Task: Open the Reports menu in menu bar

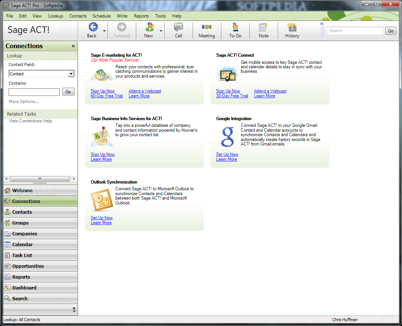Action: click(141, 16)
